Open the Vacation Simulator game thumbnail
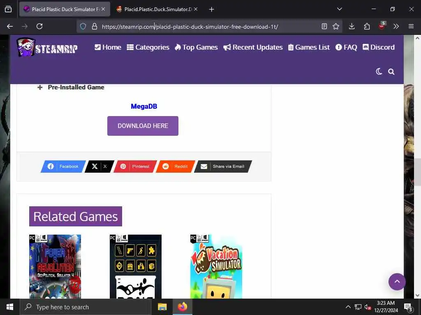Viewport: 421px width, 315px height. point(216,267)
